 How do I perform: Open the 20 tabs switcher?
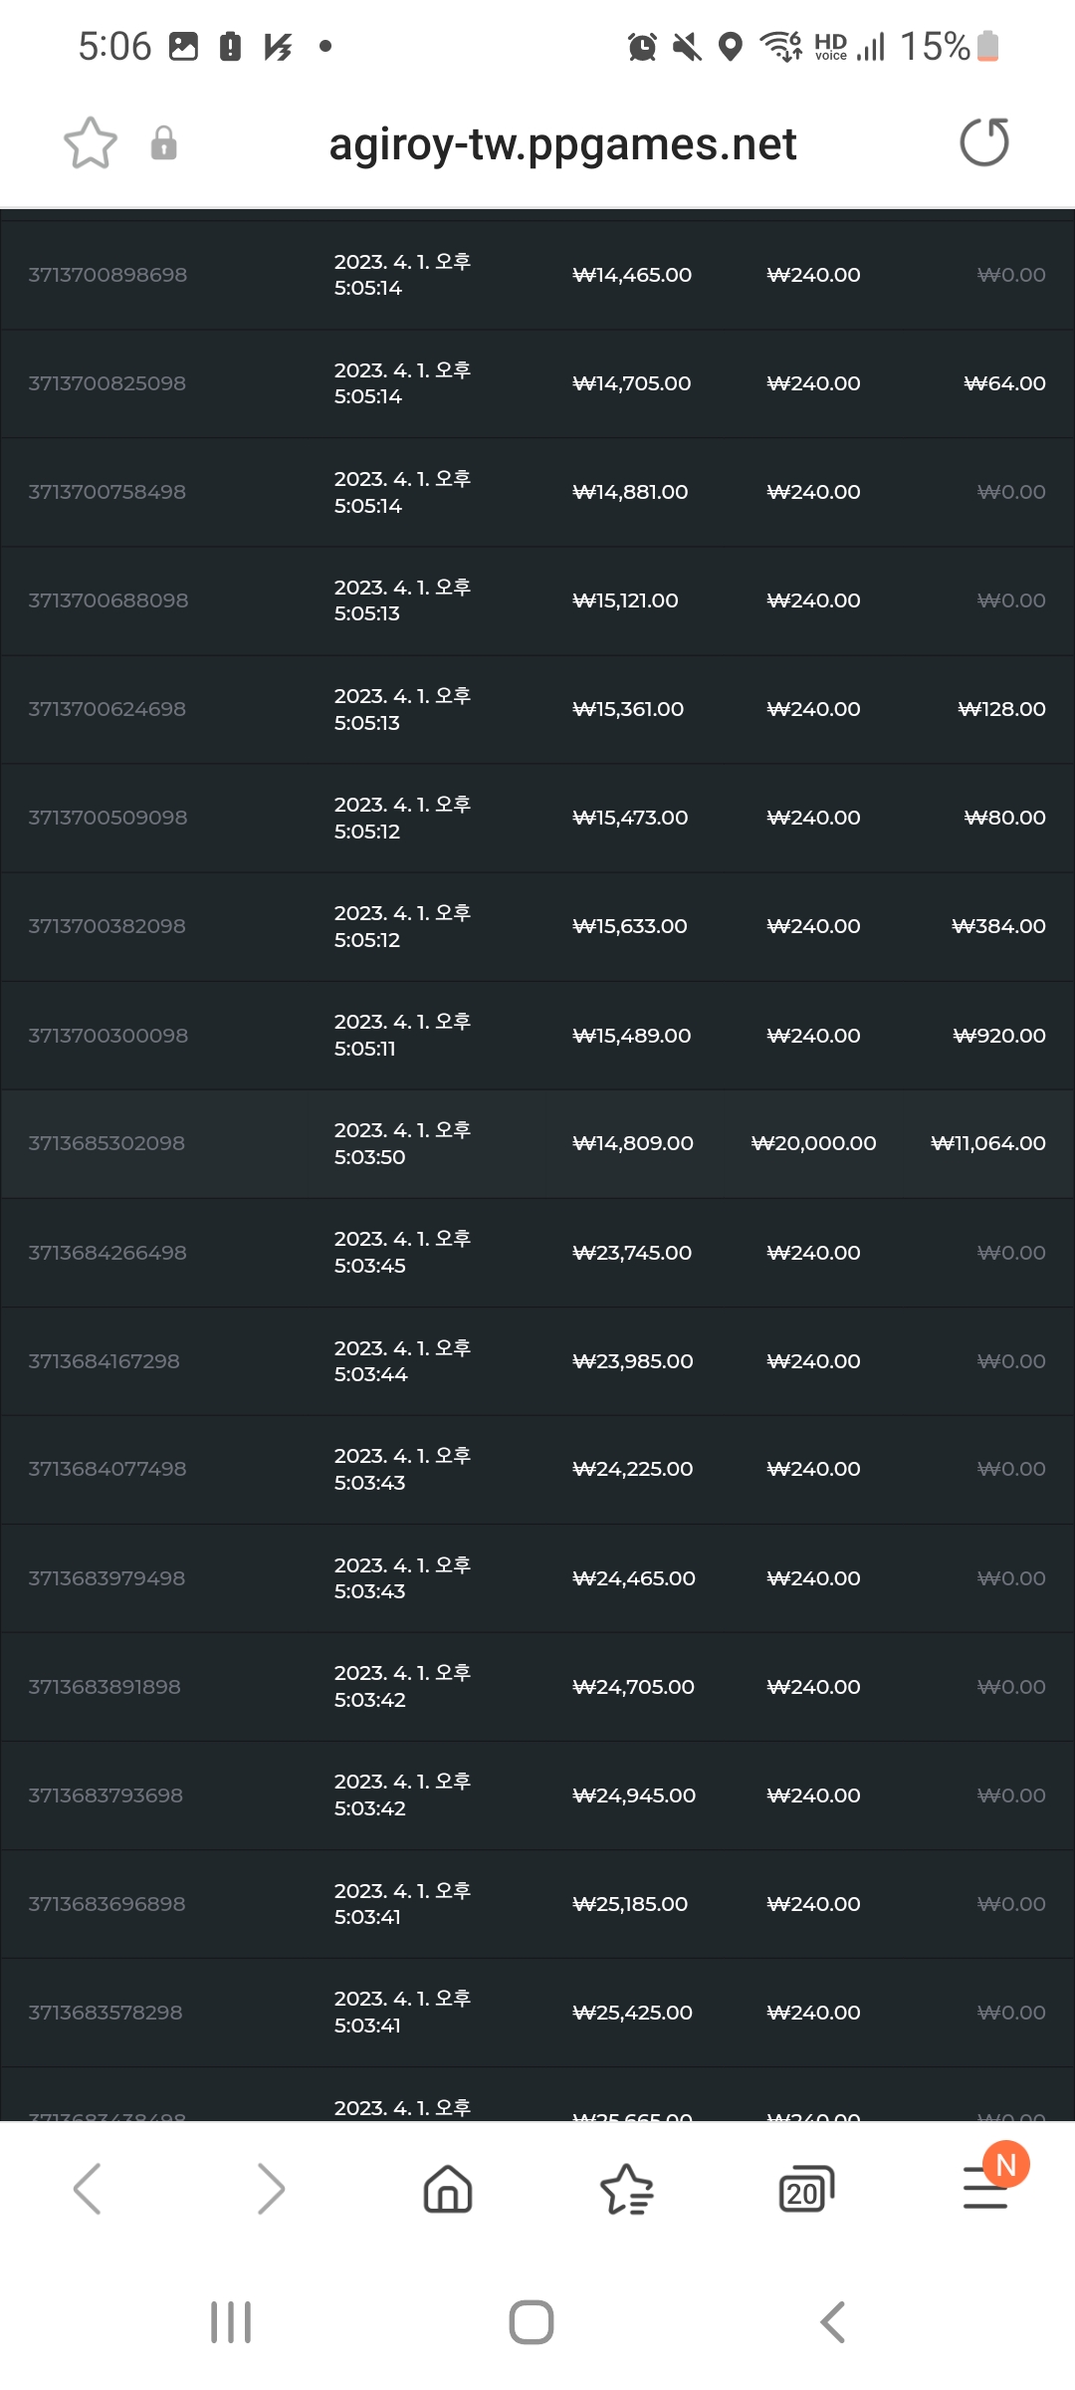(806, 2189)
